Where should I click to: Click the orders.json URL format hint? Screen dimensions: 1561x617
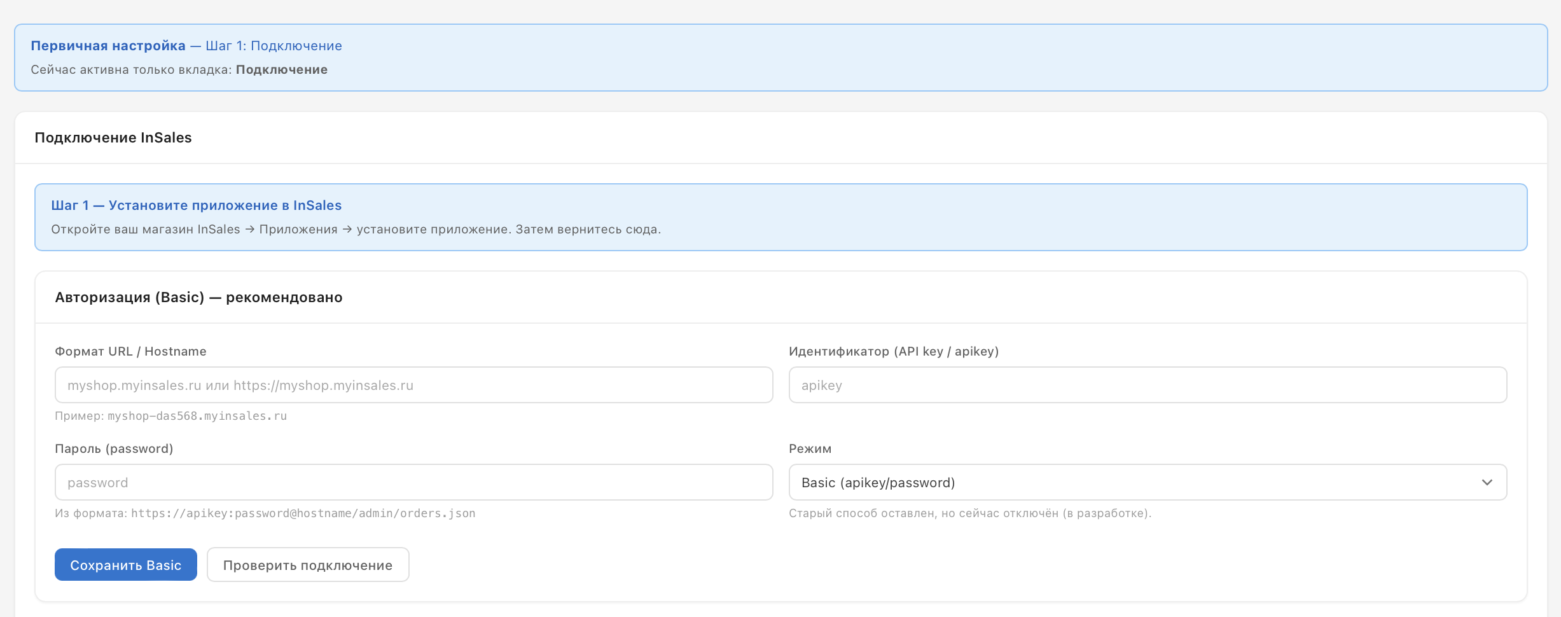(x=303, y=513)
